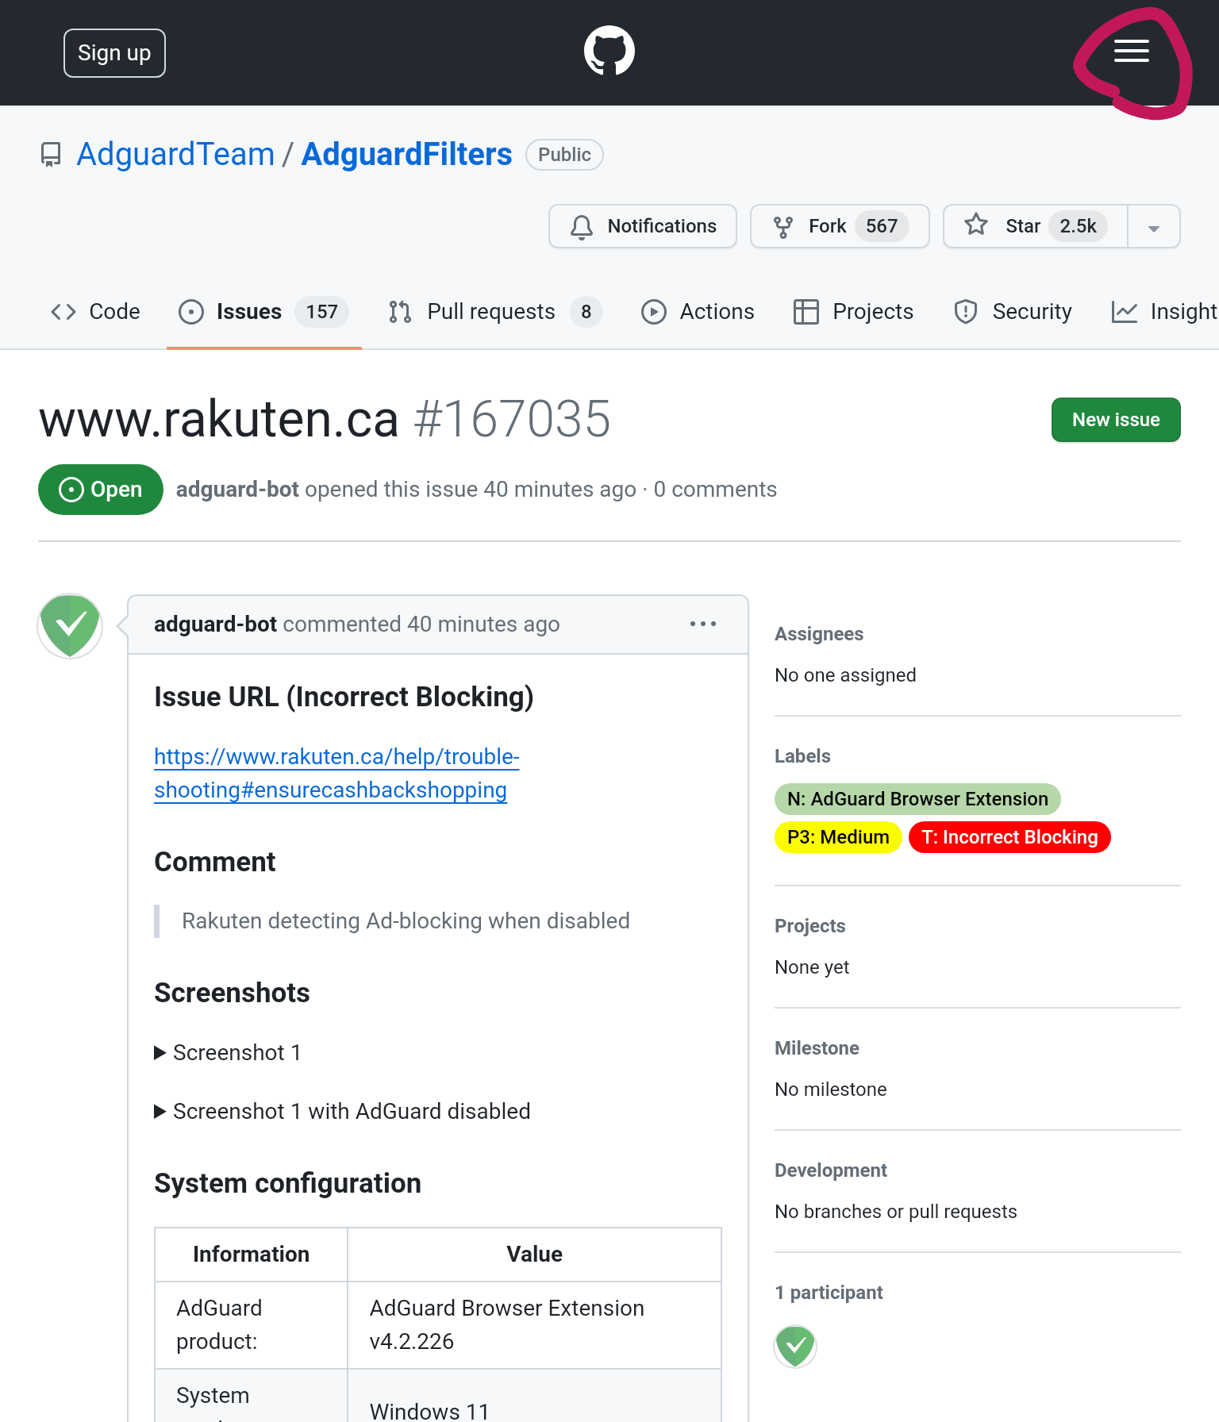
Task: Open the Insights tab
Action: pyautogui.click(x=1164, y=312)
